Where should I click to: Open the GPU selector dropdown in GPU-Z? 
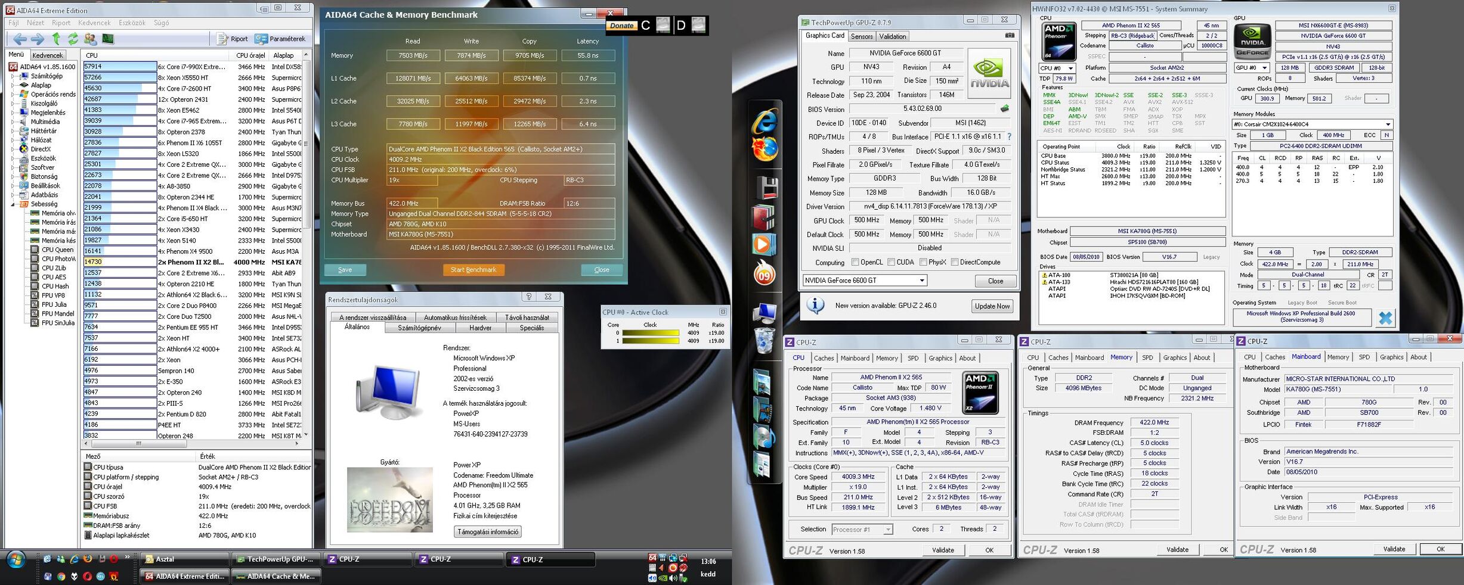865,281
